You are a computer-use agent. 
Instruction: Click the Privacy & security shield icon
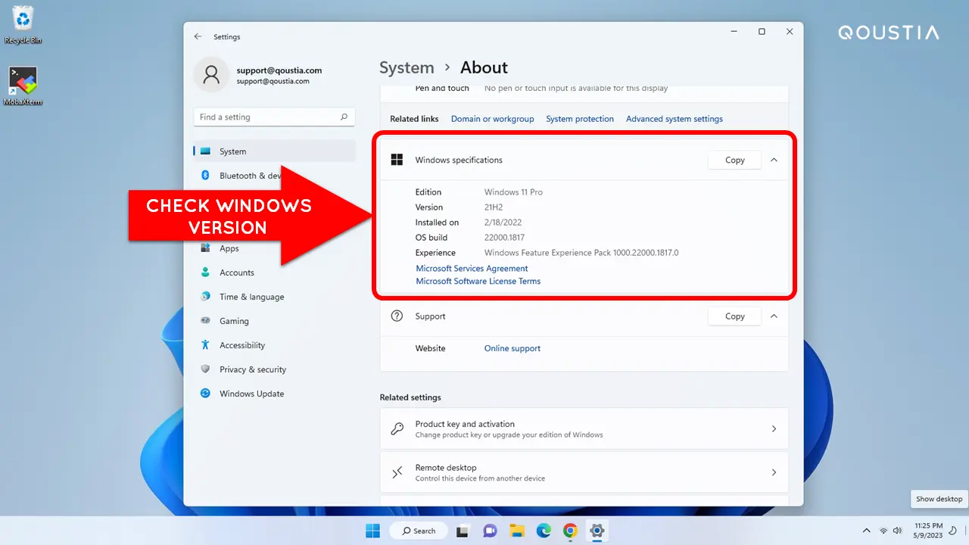click(x=205, y=369)
